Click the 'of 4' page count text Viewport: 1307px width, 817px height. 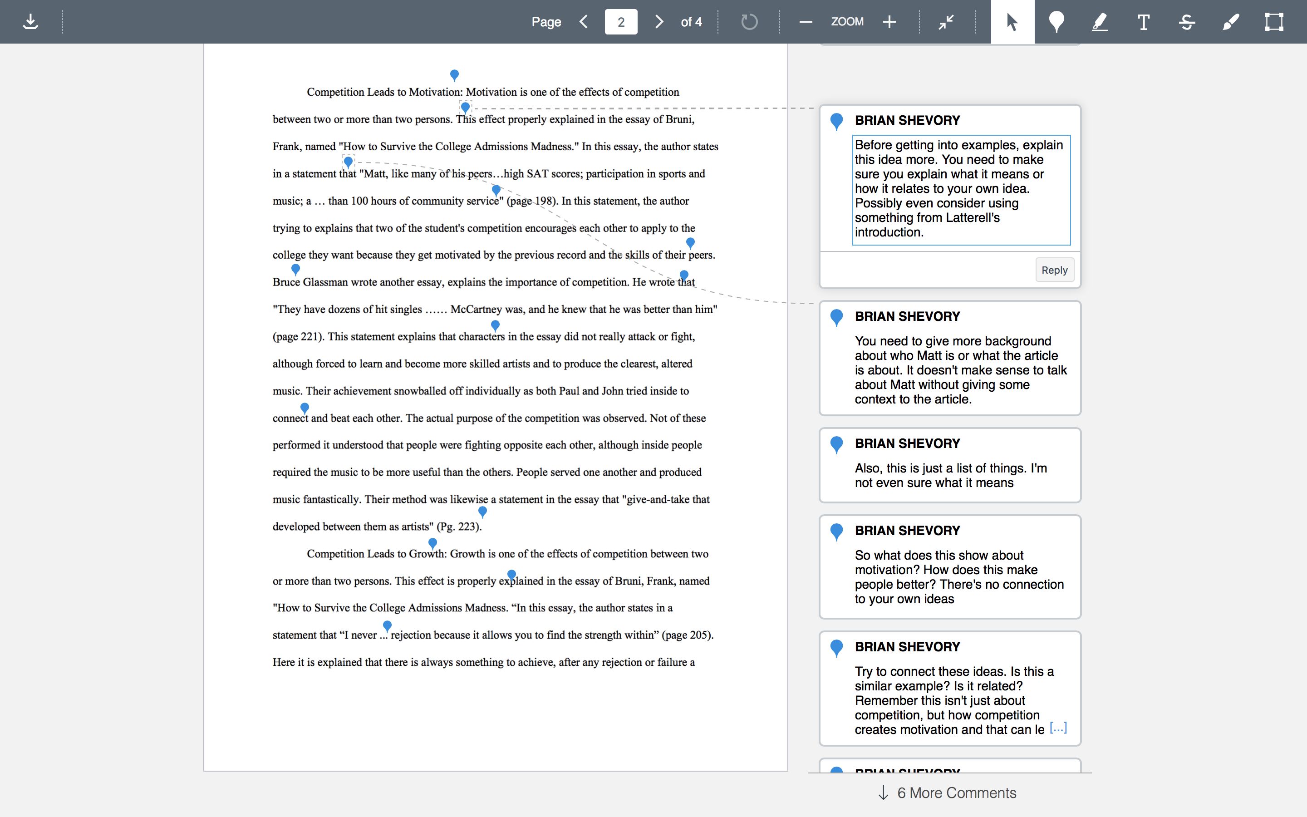(x=691, y=22)
